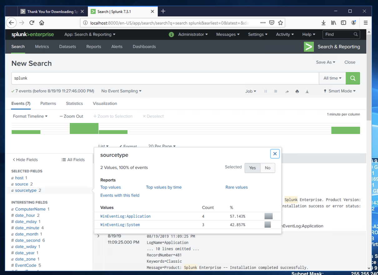The height and width of the screenshot is (275, 378).
Task: Open the Dashboards nav item
Action: click(x=144, y=47)
